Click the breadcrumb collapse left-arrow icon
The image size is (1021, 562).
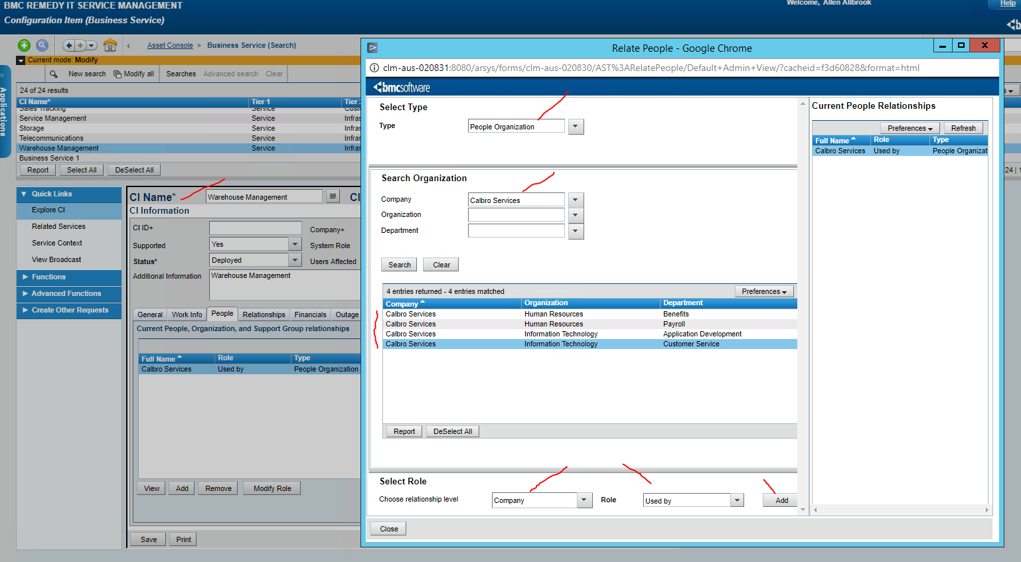[129, 46]
